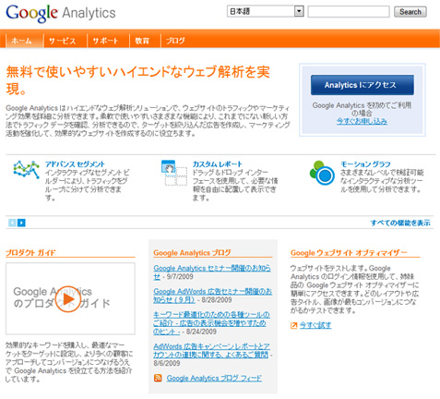
Task: Open the キーワード最適化 blog post link
Action: pos(211,322)
